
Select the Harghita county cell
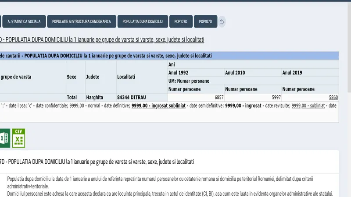pos(93,97)
